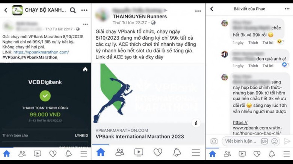
Task: Open the #VPbankMarathon hashtag
Action: 39,57
